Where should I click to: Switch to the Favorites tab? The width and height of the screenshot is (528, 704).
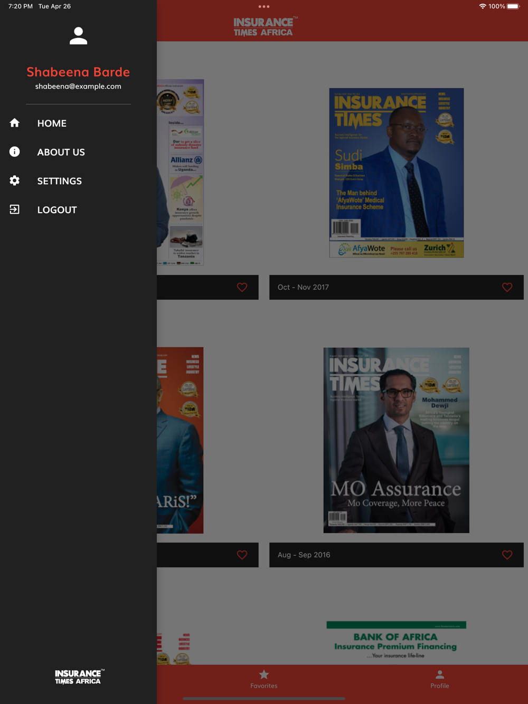(x=264, y=679)
